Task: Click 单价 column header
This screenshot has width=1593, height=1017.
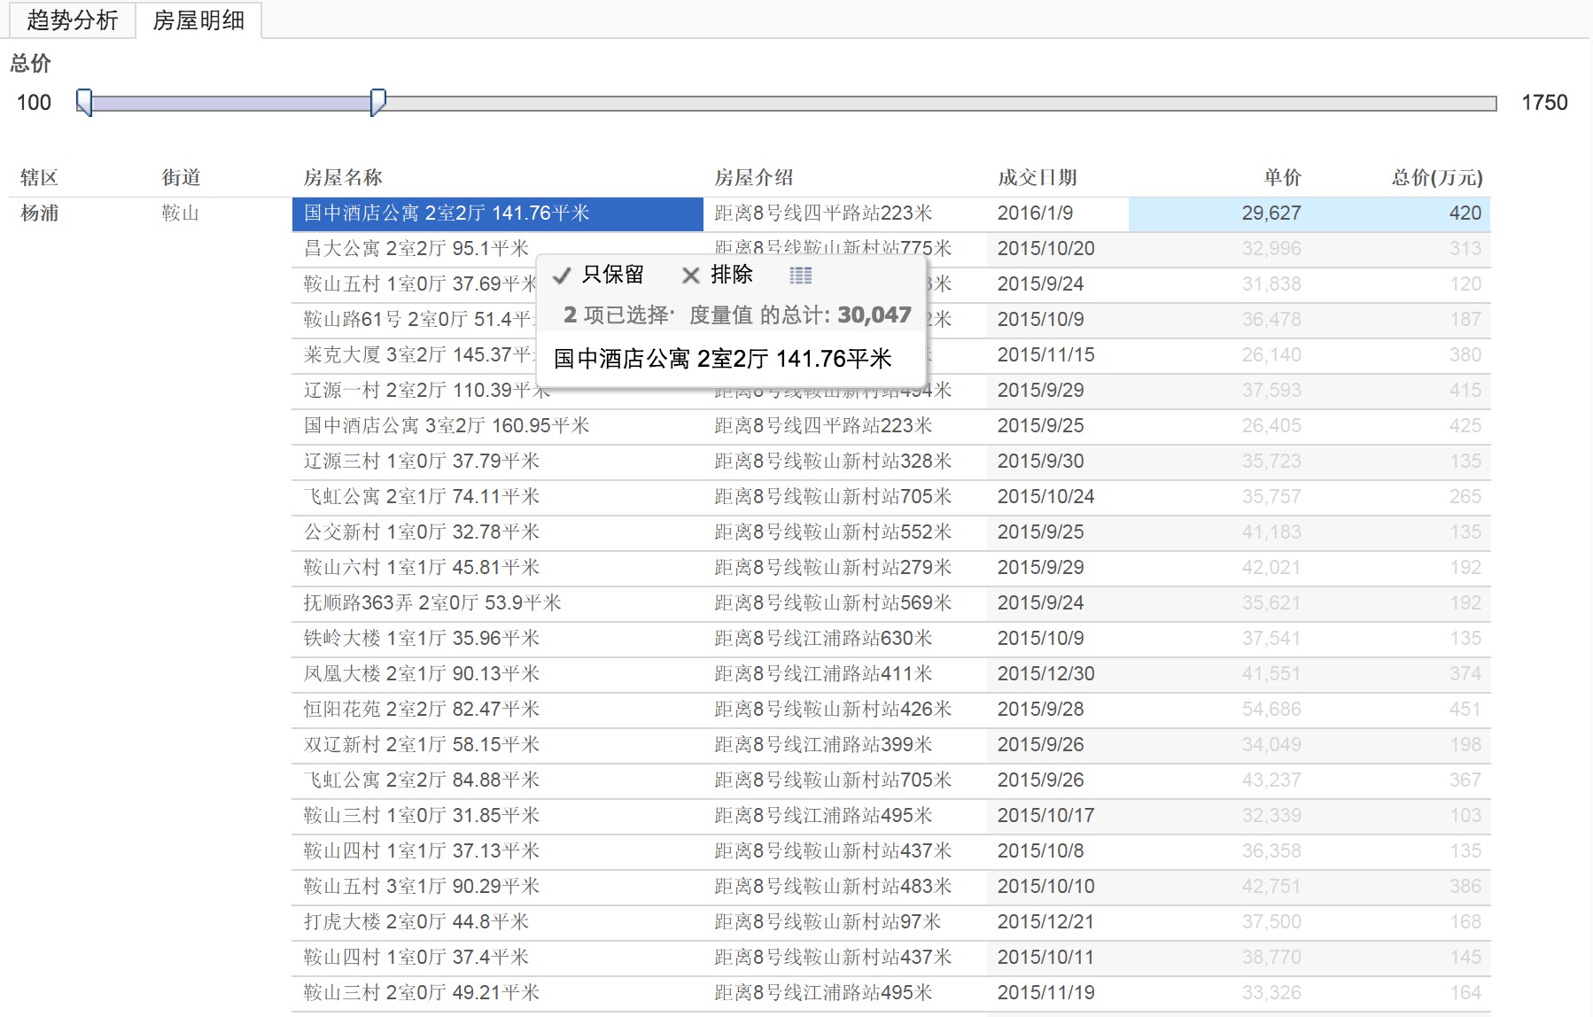Action: pos(1282,177)
